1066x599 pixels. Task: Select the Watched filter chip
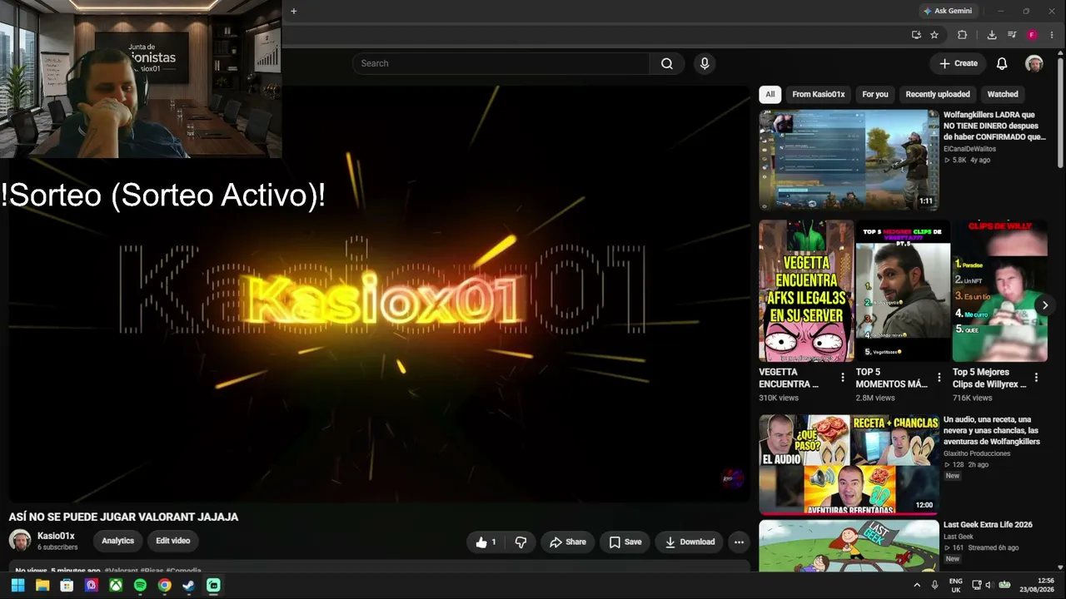pyautogui.click(x=1003, y=95)
